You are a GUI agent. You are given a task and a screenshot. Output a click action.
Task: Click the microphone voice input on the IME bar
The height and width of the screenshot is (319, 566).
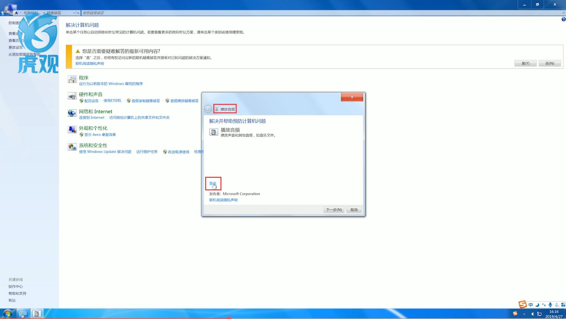550,305
